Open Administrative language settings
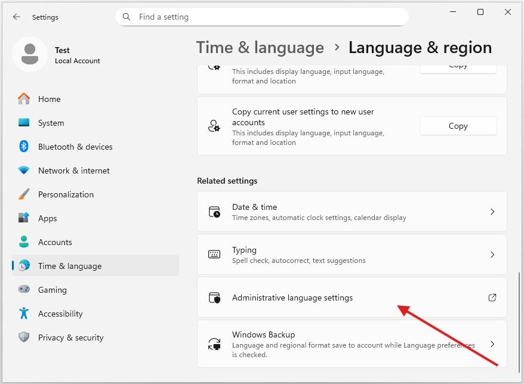The width and height of the screenshot is (524, 384). point(352,297)
